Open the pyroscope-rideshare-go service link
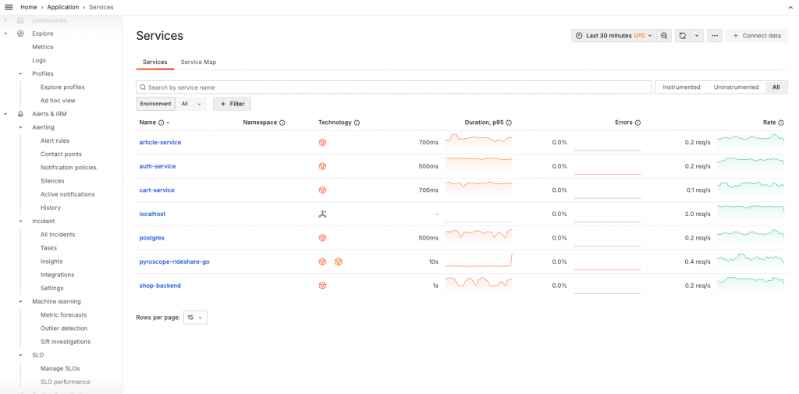Image resolution: width=799 pixels, height=394 pixels. pyautogui.click(x=174, y=262)
